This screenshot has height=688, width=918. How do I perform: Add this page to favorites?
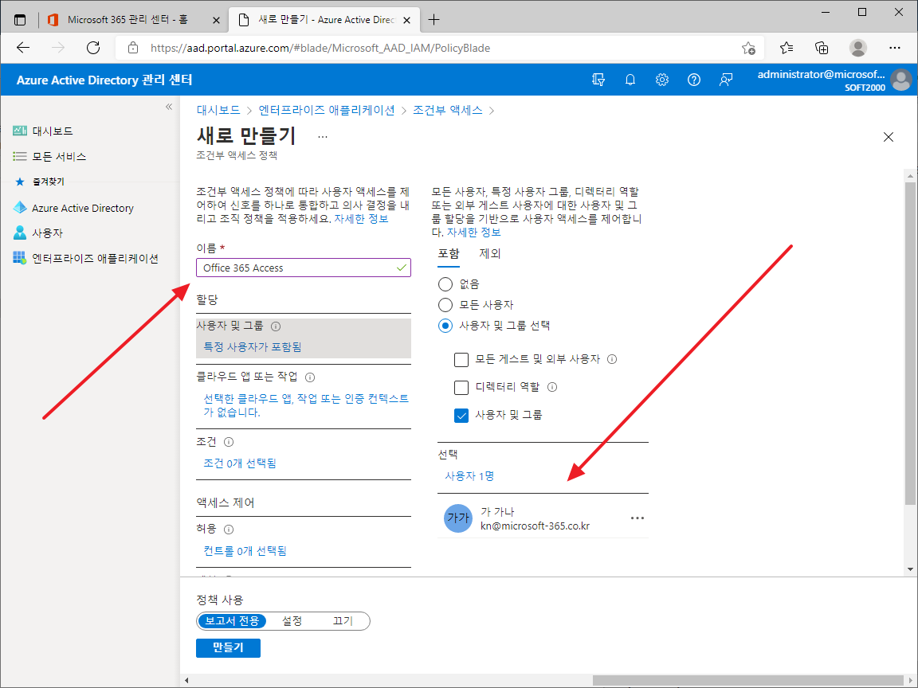[x=748, y=48]
